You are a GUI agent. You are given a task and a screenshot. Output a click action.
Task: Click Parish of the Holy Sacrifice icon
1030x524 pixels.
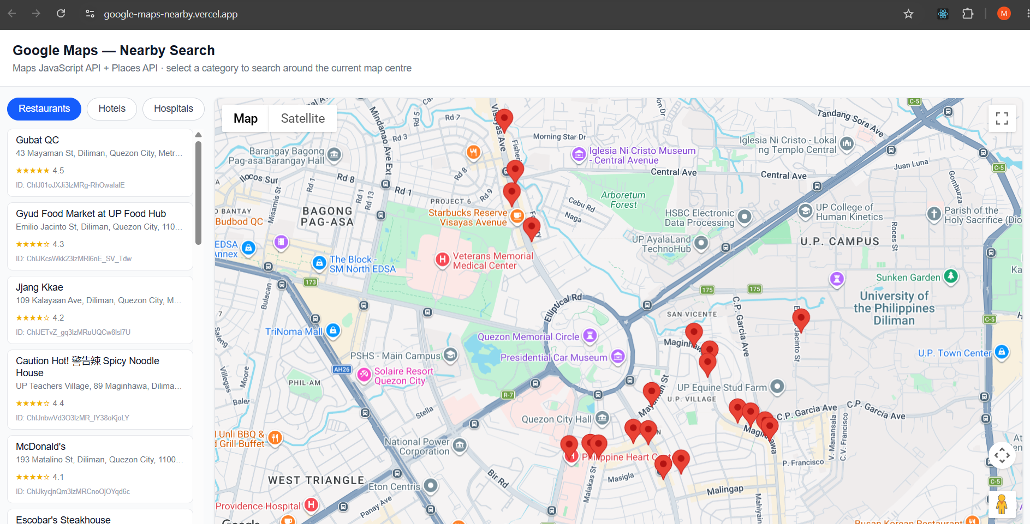coord(934,214)
